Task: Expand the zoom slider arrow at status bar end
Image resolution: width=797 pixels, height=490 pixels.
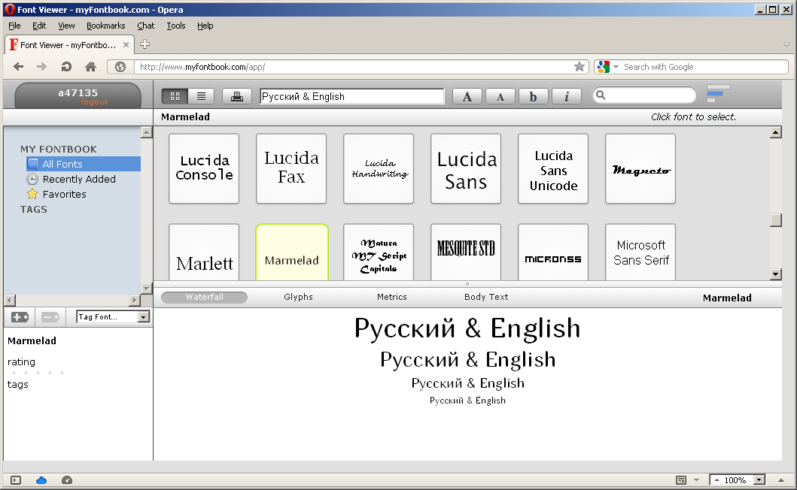Action: click(x=781, y=479)
